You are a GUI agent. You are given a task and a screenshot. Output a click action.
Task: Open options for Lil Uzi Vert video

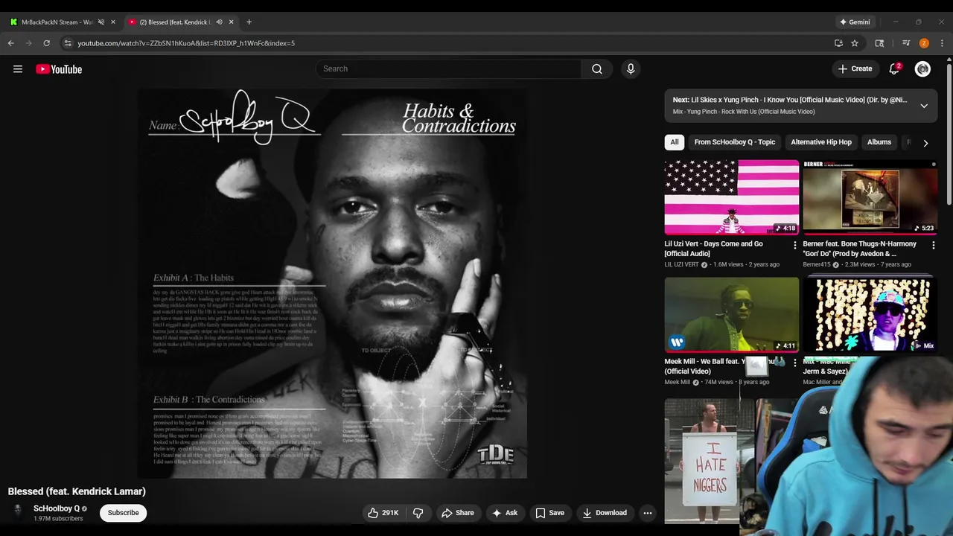tap(794, 245)
